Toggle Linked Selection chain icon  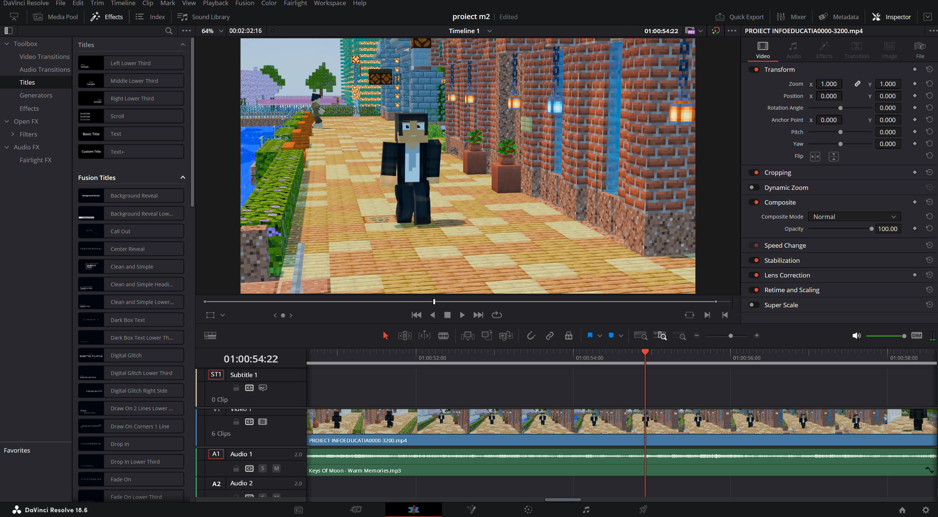click(550, 336)
